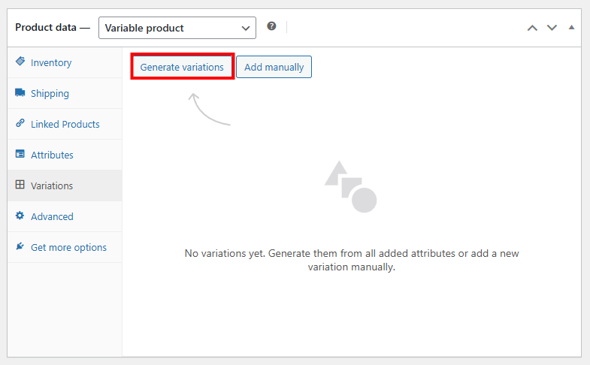Click the Shipping truck icon
The image size is (590, 365).
pyautogui.click(x=20, y=93)
